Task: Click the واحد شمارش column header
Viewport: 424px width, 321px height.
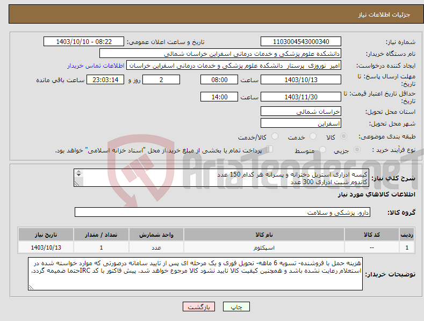Action: click(x=156, y=235)
